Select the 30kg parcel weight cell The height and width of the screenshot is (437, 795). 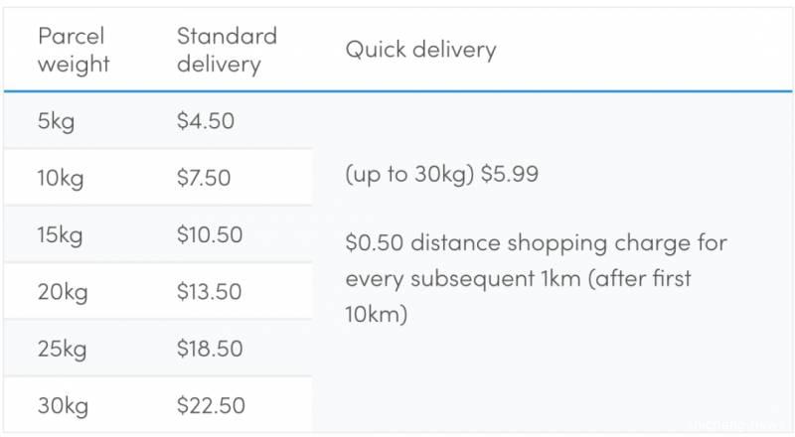click(x=61, y=405)
